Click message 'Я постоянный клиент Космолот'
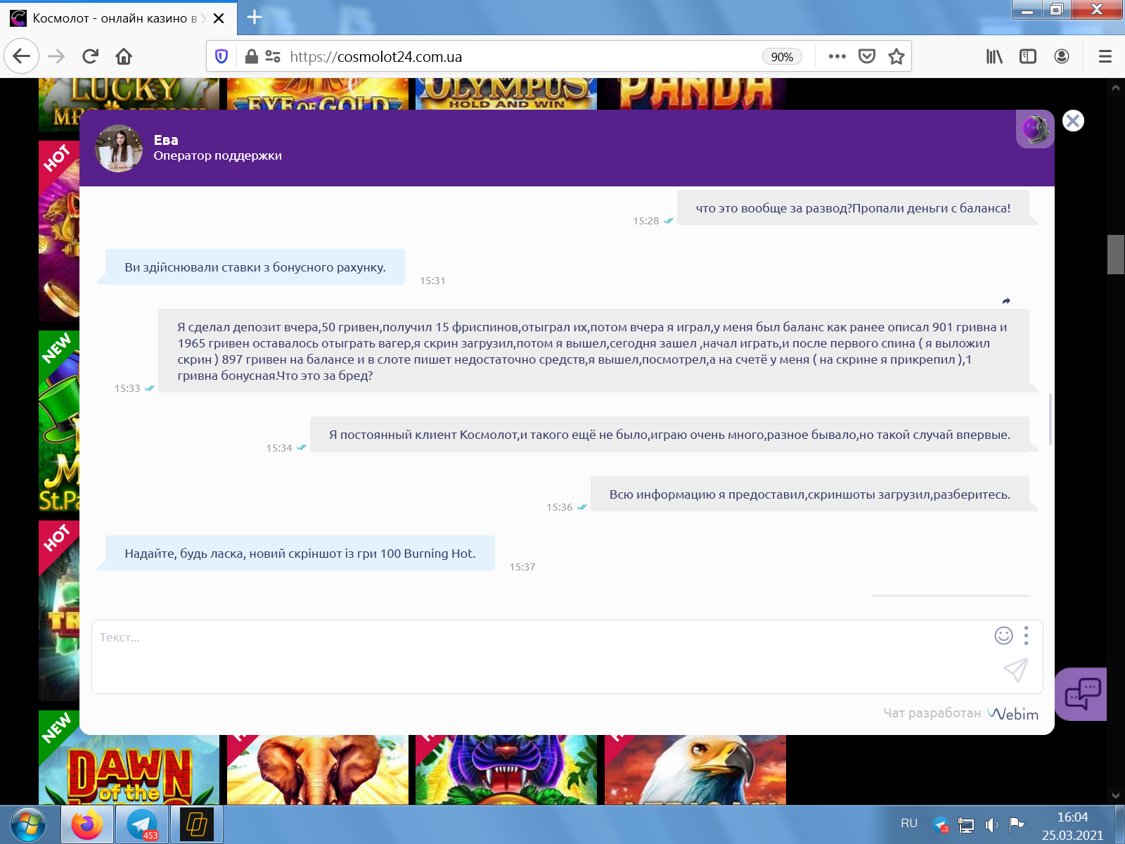1125x844 pixels. (x=669, y=435)
